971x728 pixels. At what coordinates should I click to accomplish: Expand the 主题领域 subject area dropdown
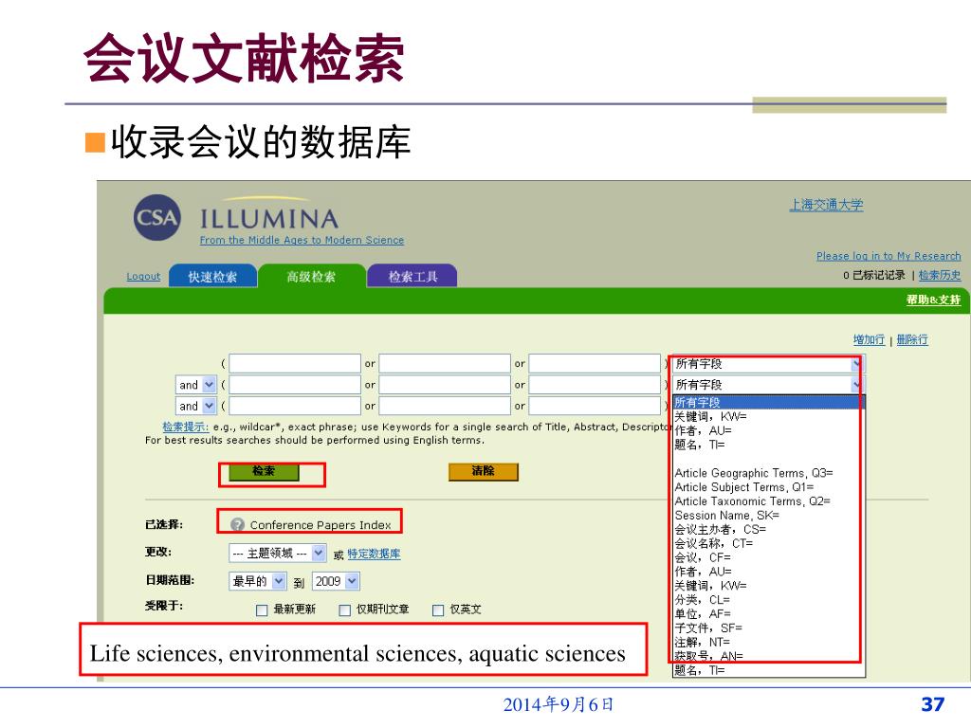(318, 554)
